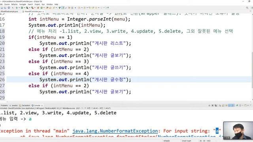Switch to the Declaration view tab
Screen dimensions: 253x142
[x=25, y=105]
